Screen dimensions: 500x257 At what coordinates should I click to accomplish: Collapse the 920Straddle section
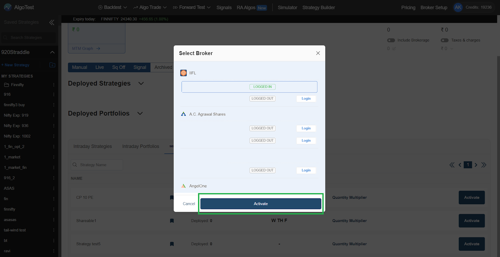point(52,52)
